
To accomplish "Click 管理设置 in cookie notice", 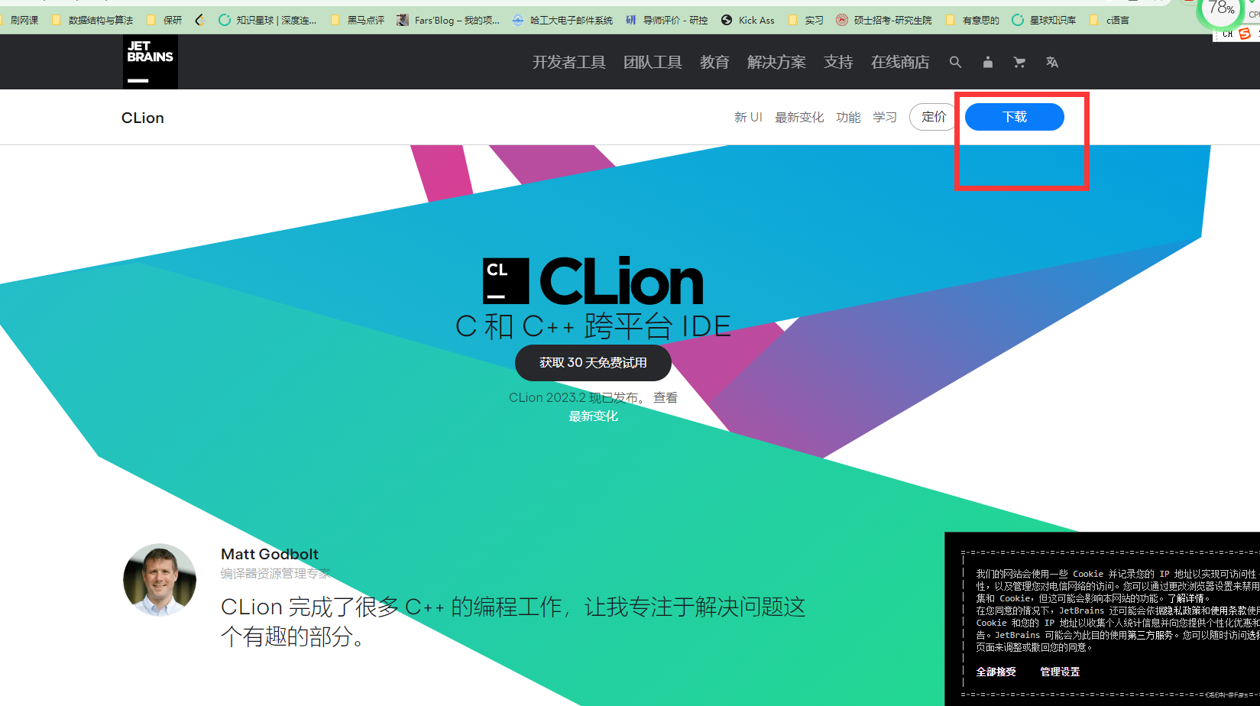I will 1060,672.
